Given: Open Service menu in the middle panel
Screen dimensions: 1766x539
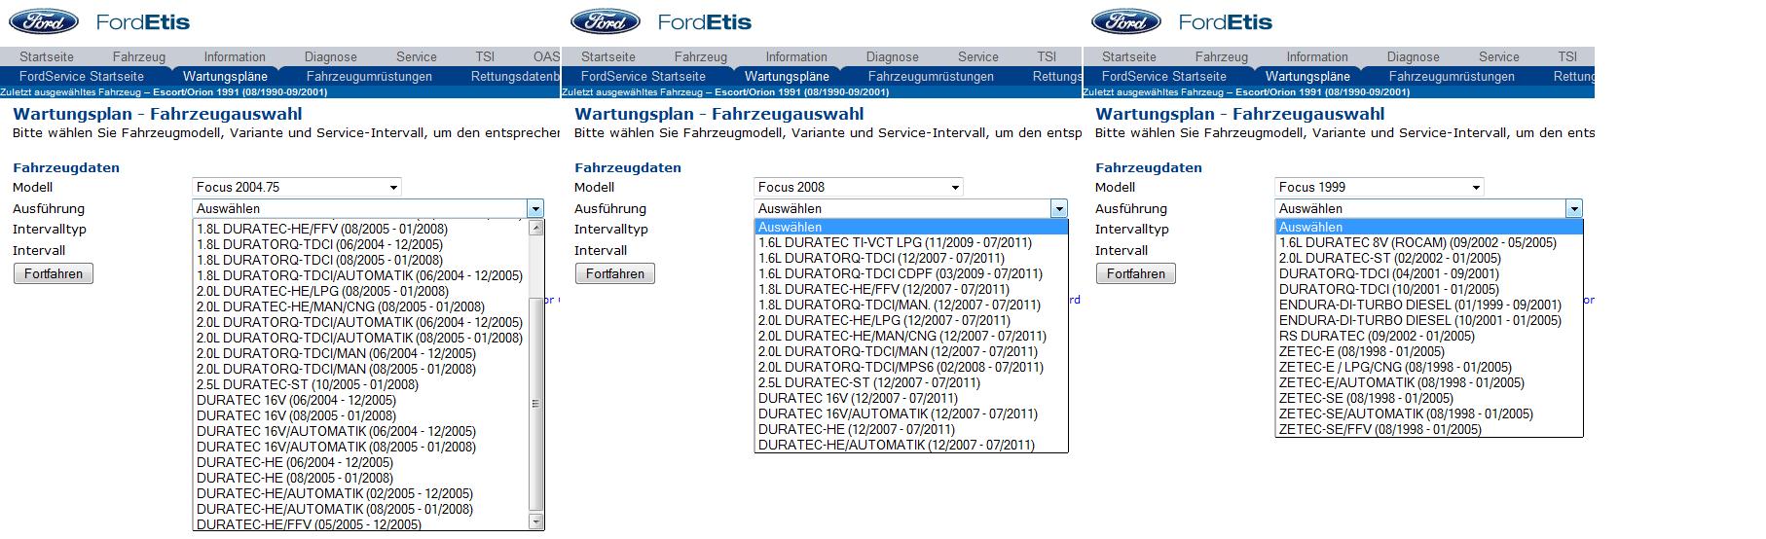Looking at the screenshot, I should pos(978,56).
